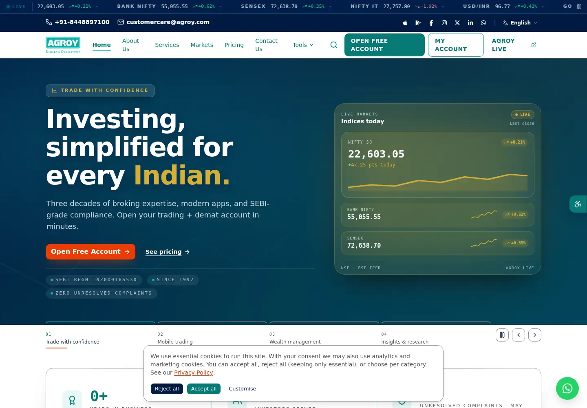Expand the Tools menu
Screen dimensions: 587x408
pyautogui.click(x=303, y=45)
